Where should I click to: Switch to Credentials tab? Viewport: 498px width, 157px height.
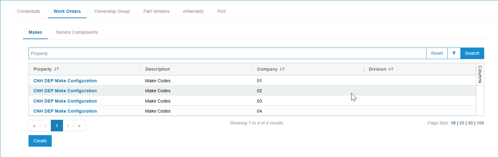tap(29, 11)
